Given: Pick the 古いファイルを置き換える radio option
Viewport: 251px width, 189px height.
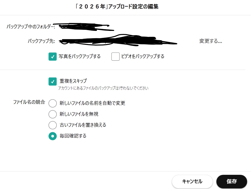Looking at the screenshot, I should 53,125.
